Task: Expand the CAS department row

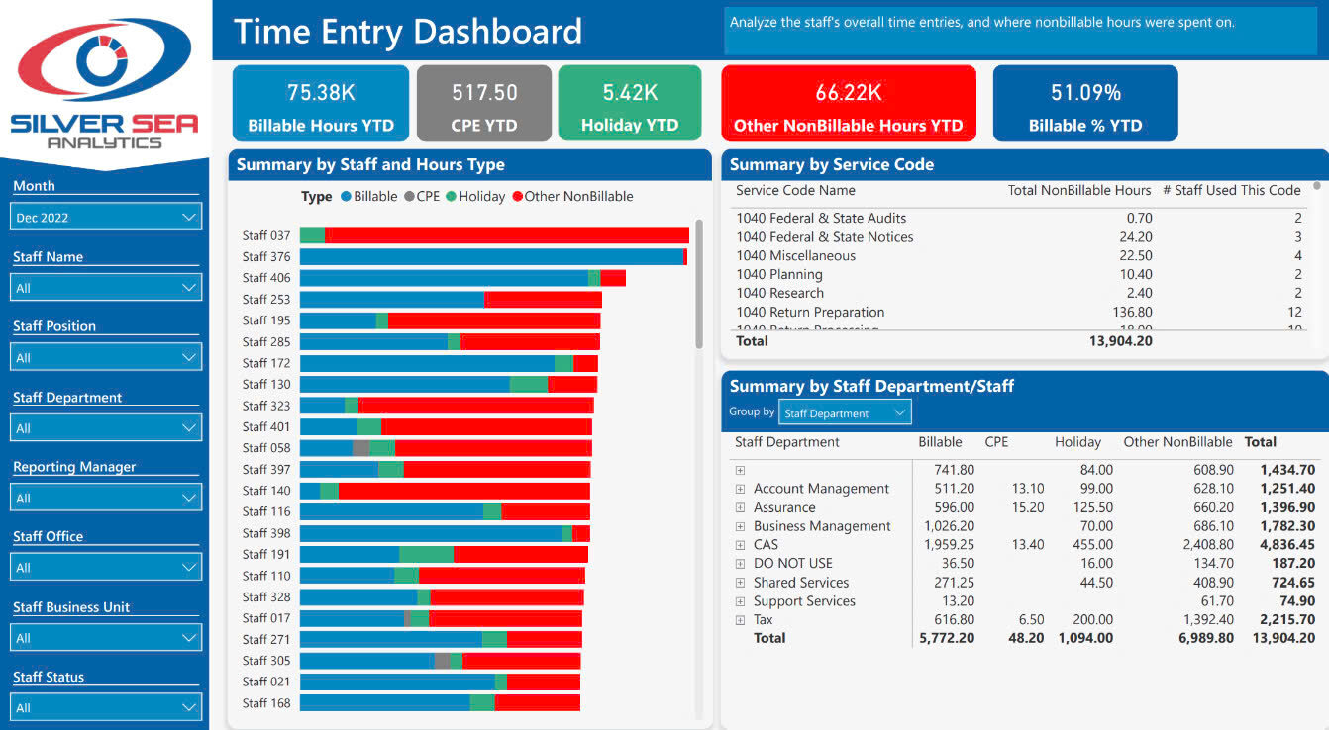Action: tap(740, 545)
